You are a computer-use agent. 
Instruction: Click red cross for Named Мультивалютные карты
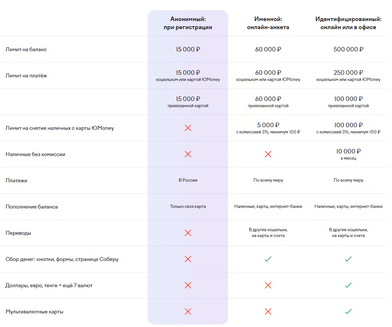point(268,311)
